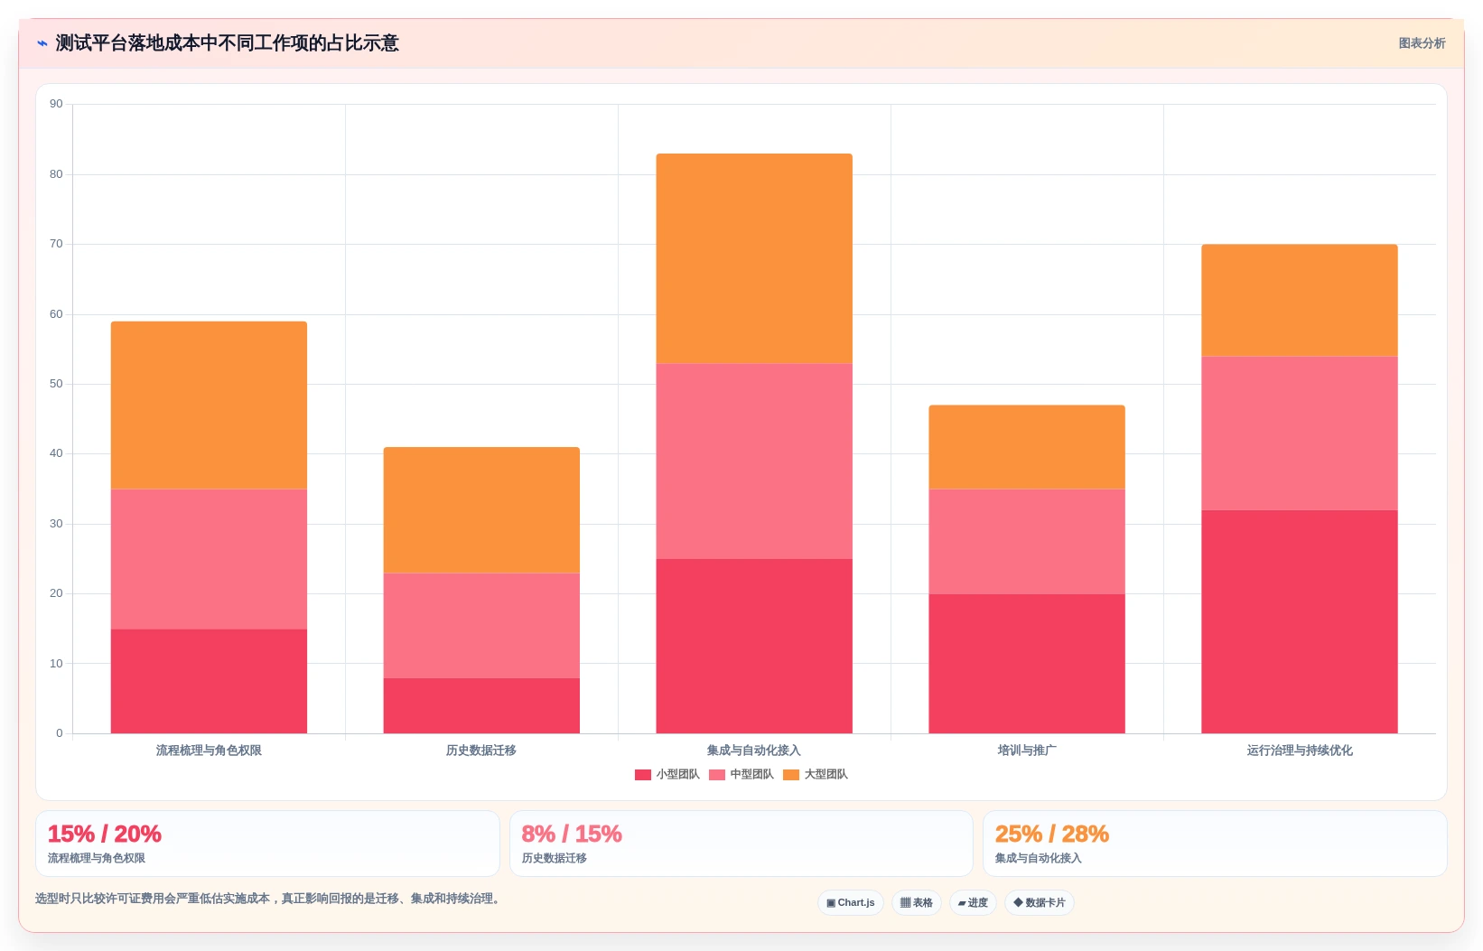The image size is (1483, 951).
Task: Click the orange segment of 运行治理与持续优化 bar
Action: click(x=1300, y=301)
